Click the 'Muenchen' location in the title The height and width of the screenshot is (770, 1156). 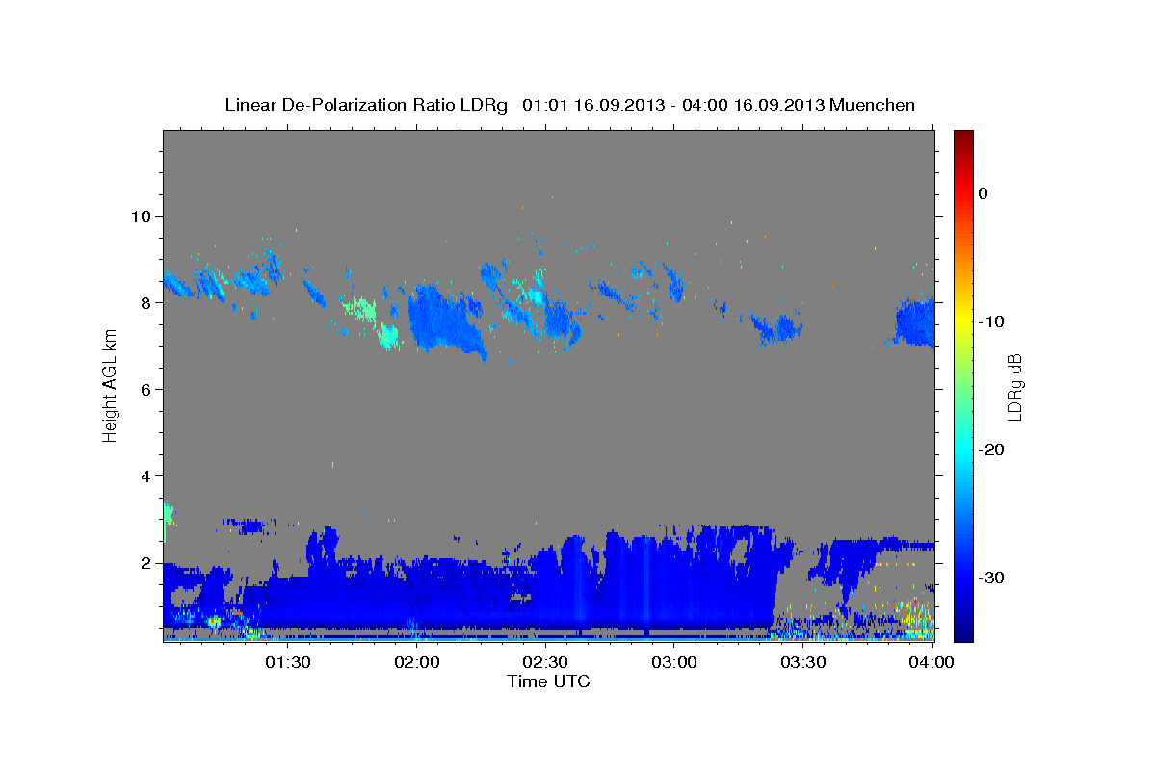(x=873, y=105)
